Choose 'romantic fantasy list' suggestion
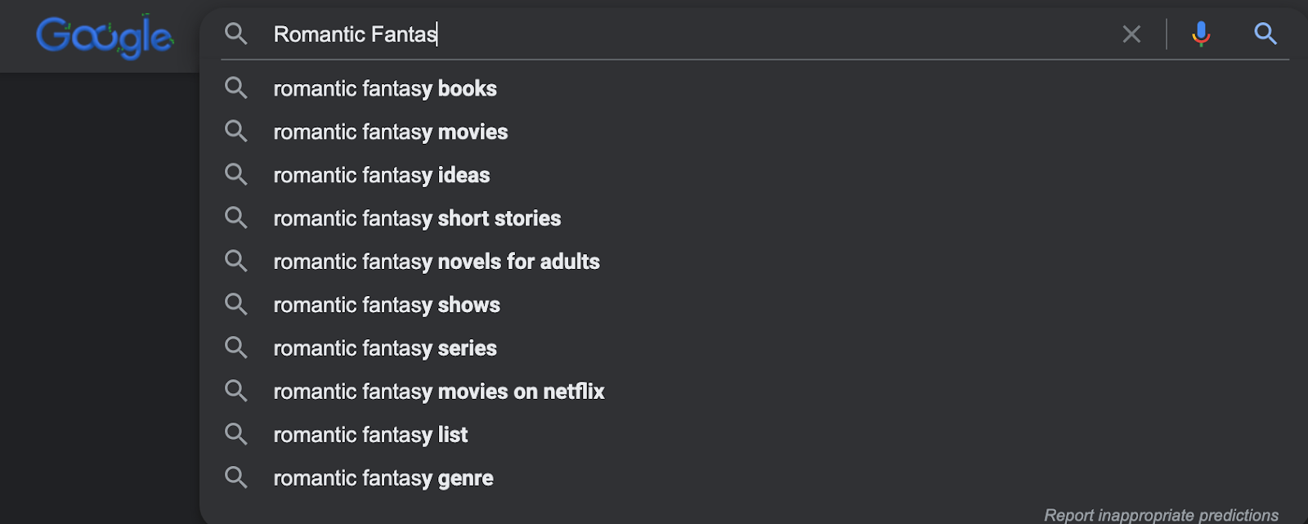 (370, 435)
